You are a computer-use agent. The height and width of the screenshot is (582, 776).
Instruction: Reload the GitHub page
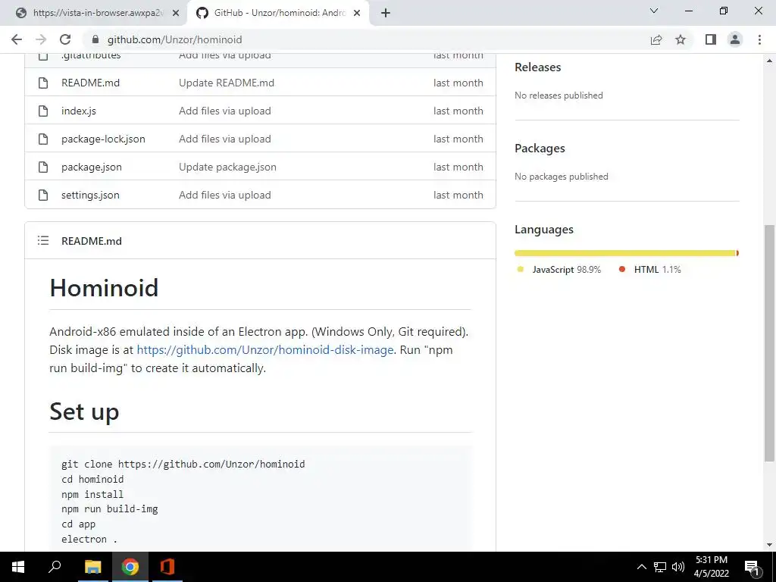[65, 39]
